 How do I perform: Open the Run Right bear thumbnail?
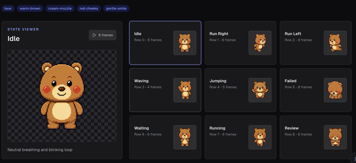(x=260, y=43)
